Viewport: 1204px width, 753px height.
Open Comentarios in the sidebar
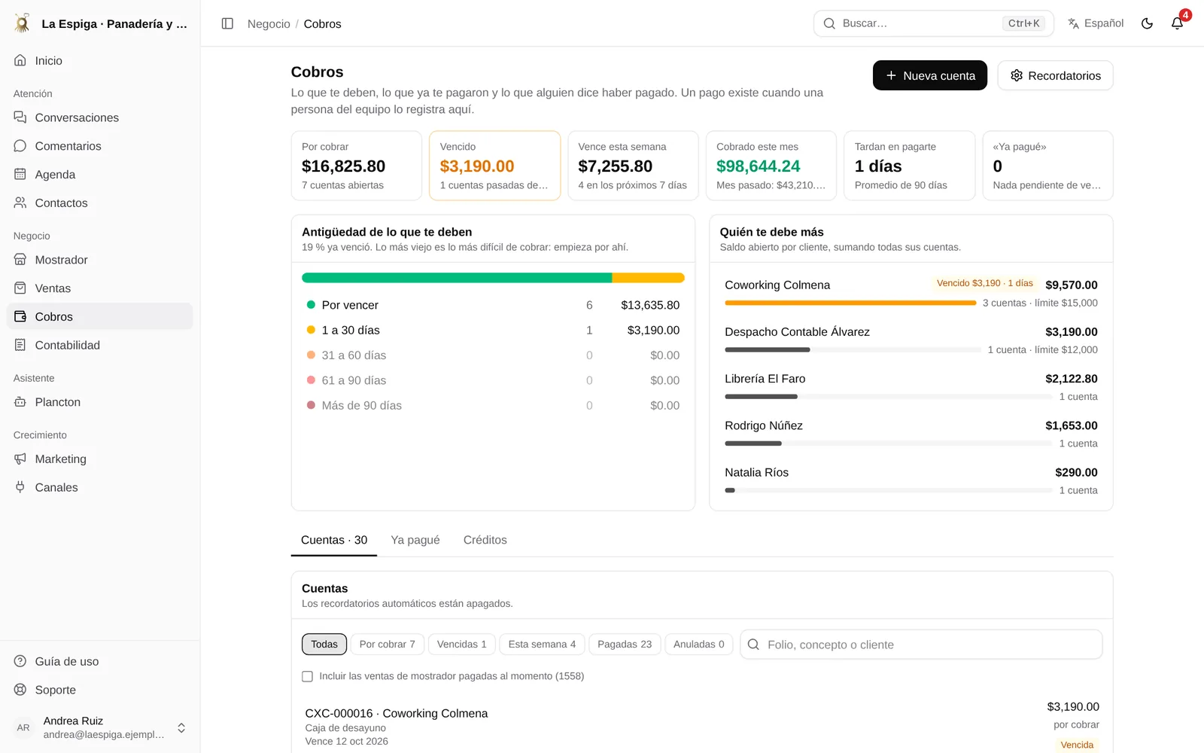99,146
